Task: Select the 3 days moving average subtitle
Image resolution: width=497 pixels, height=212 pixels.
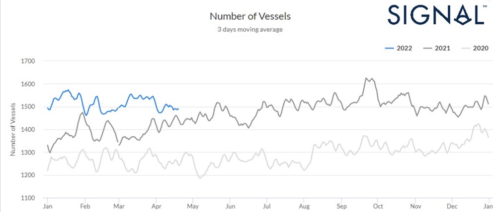Action: click(x=250, y=29)
